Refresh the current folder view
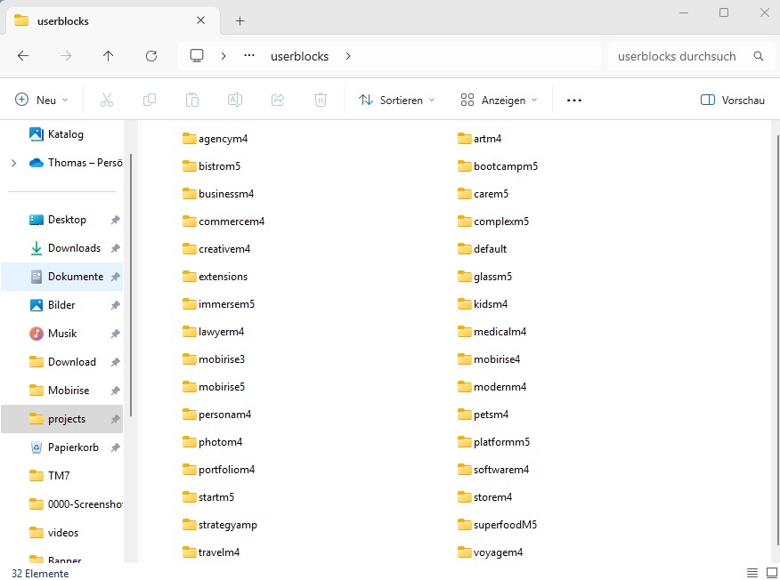Screen dimensions: 780x580 point(151,56)
